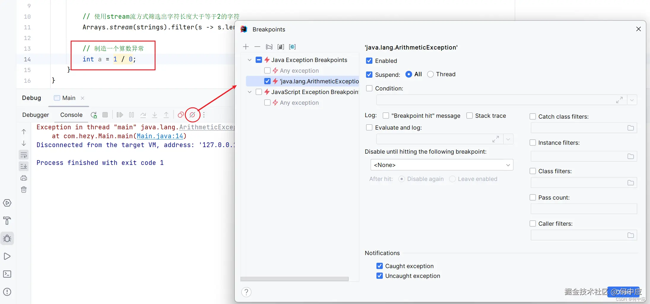Open more debug toolbar options
Viewport: 650px width, 304px height.
point(204,115)
